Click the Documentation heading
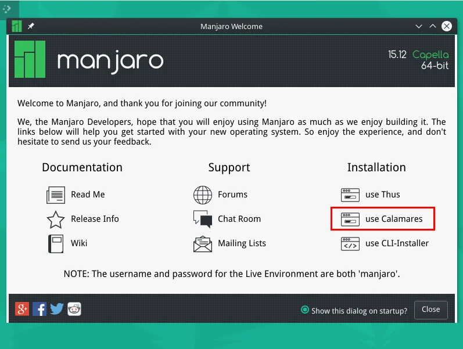The width and height of the screenshot is (463, 349). coord(82,167)
